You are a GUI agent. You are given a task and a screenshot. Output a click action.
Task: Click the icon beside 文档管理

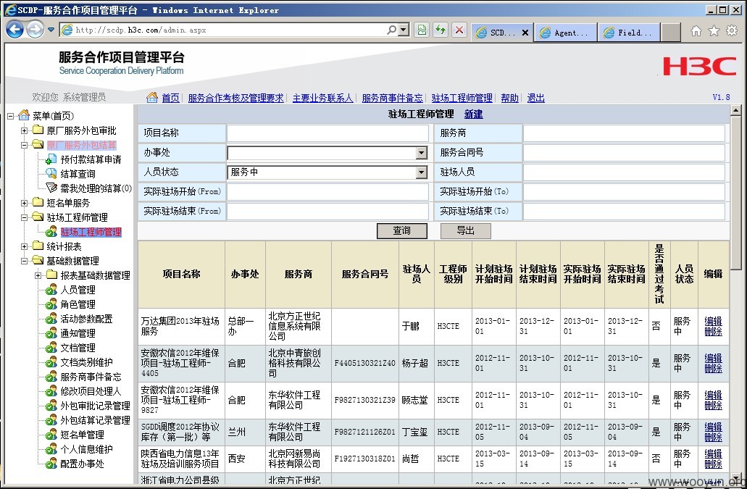(51, 348)
